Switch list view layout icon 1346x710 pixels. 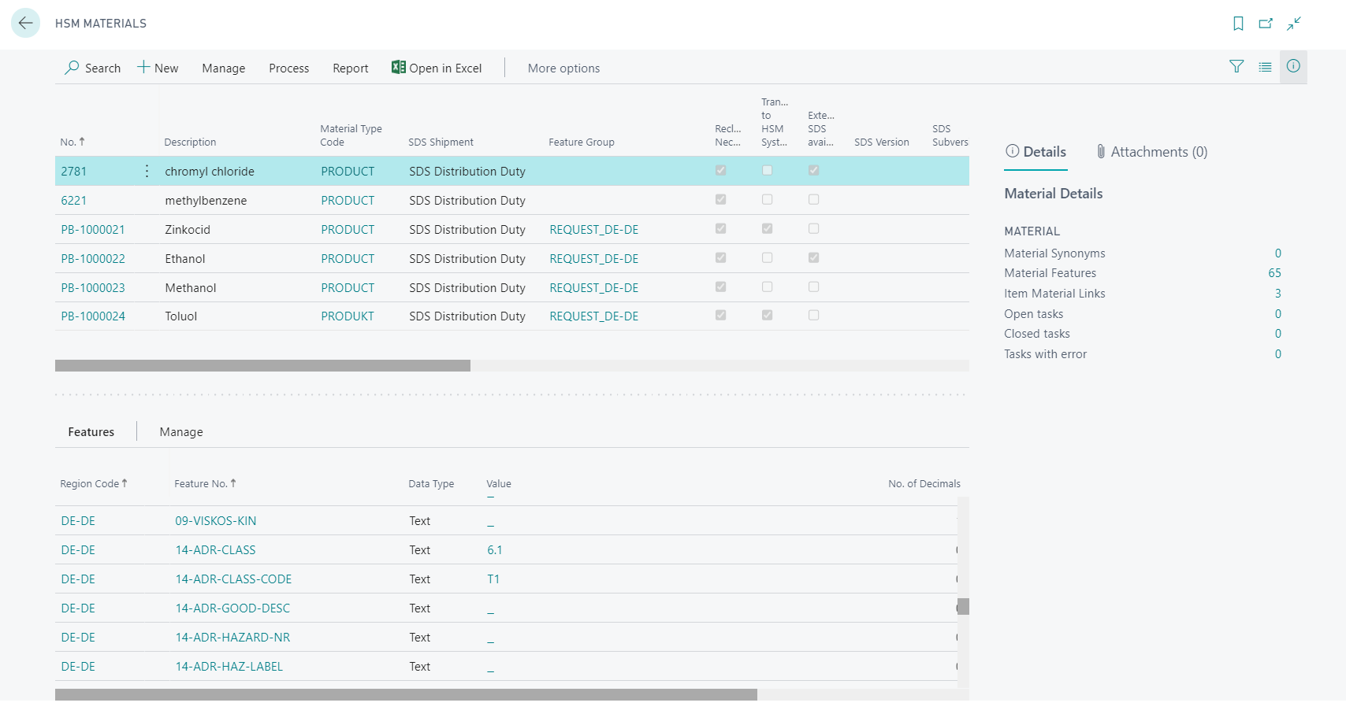pos(1265,67)
